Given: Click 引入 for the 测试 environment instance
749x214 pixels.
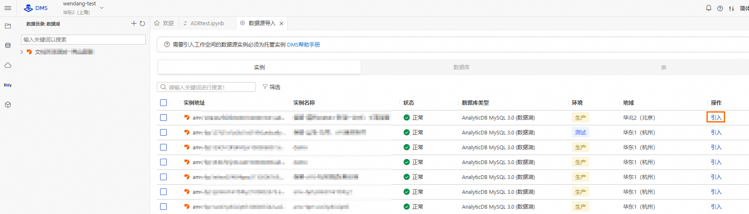Looking at the screenshot, I should [x=716, y=132].
